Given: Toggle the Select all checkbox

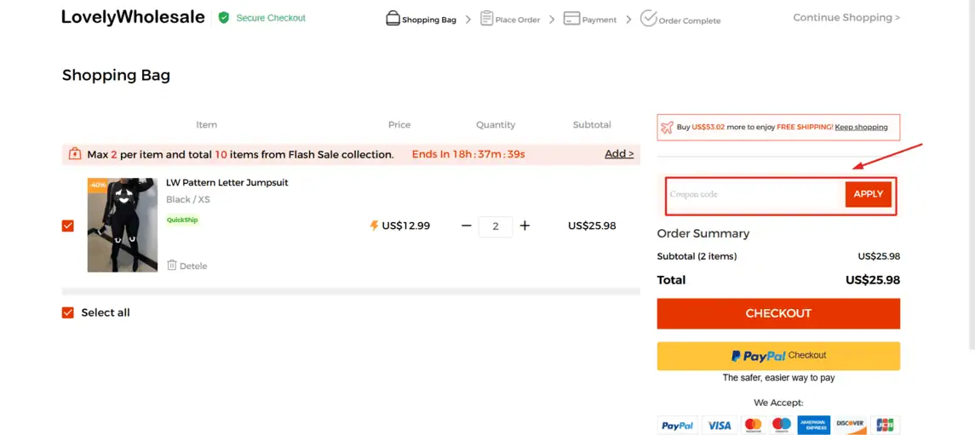Looking at the screenshot, I should (x=68, y=312).
